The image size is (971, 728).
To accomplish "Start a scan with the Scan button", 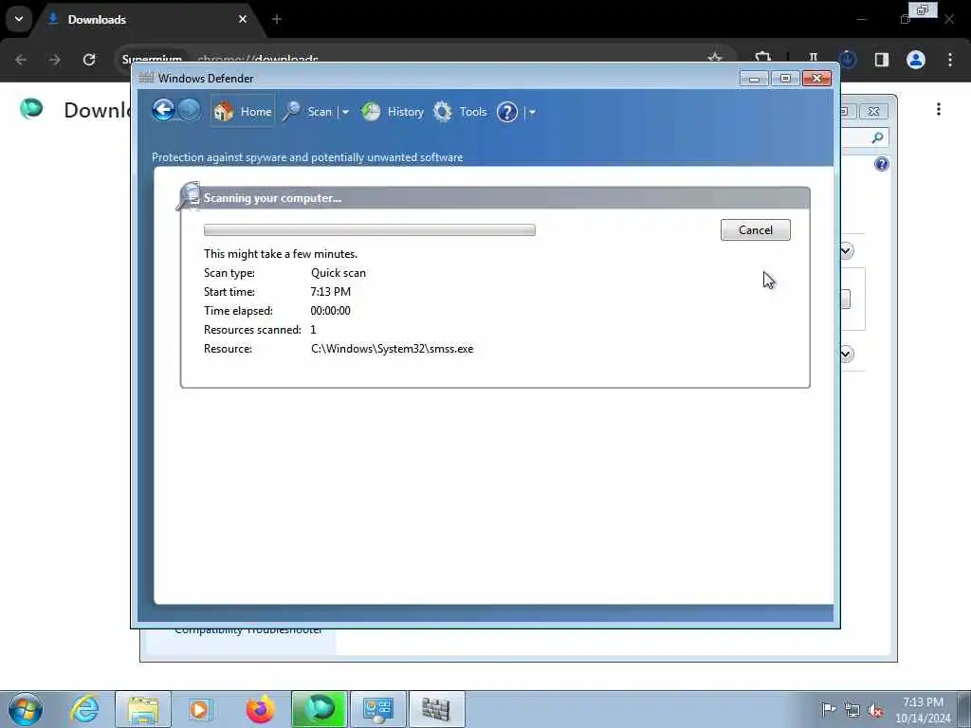I will (x=308, y=112).
